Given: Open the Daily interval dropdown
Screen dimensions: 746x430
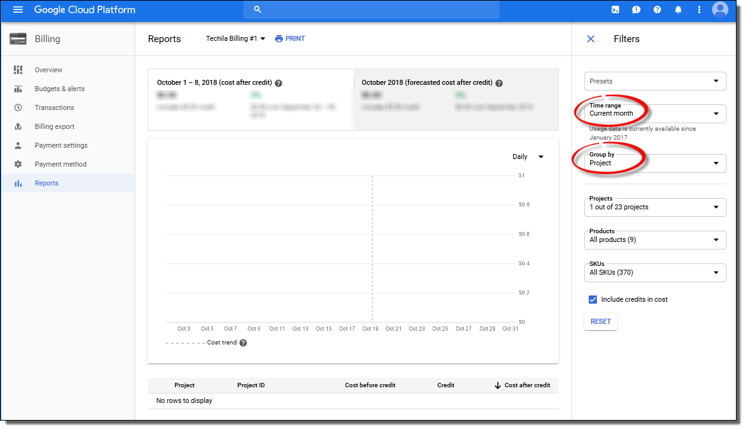Looking at the screenshot, I should (528, 157).
